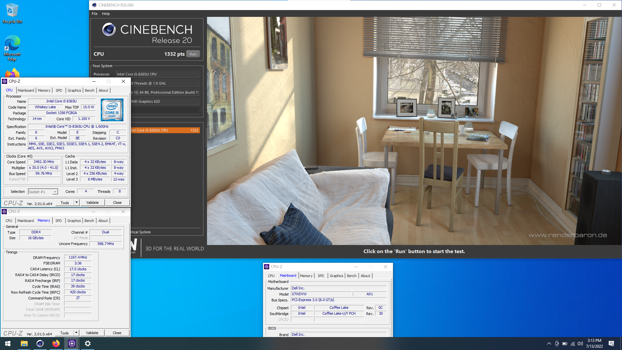Click the Core Speed 3492.30 MHz value
Screen dimensions: 622x350
pos(44,162)
